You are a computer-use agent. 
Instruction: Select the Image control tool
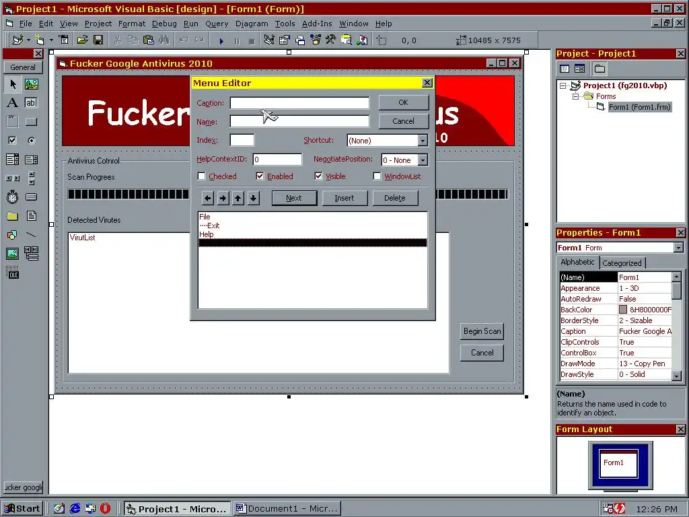click(12, 254)
